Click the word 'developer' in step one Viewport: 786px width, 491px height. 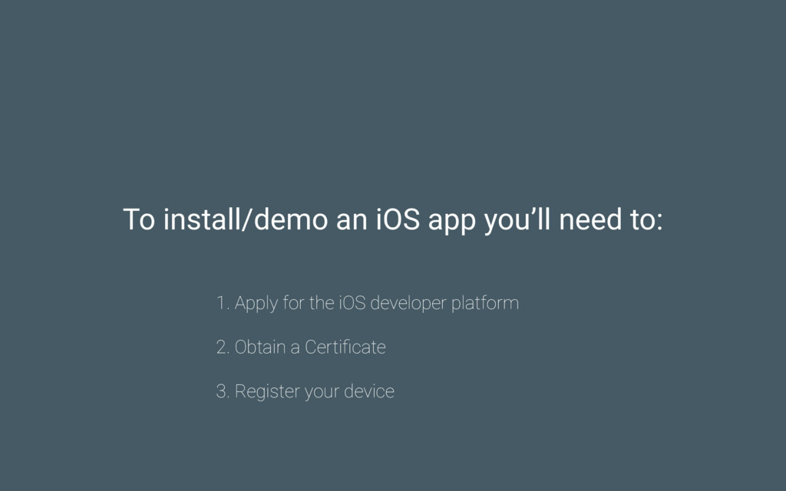coord(408,304)
